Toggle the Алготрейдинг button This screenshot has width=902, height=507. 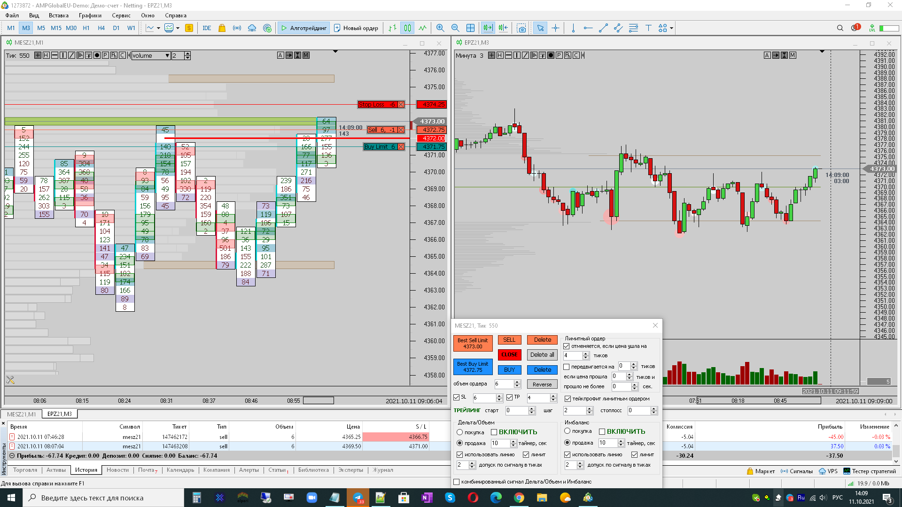[x=303, y=28]
